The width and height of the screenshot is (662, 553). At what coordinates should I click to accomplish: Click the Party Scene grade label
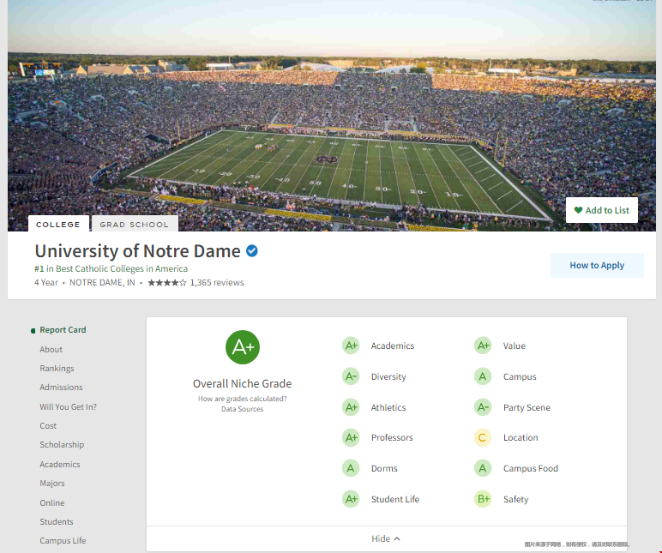[x=527, y=407]
